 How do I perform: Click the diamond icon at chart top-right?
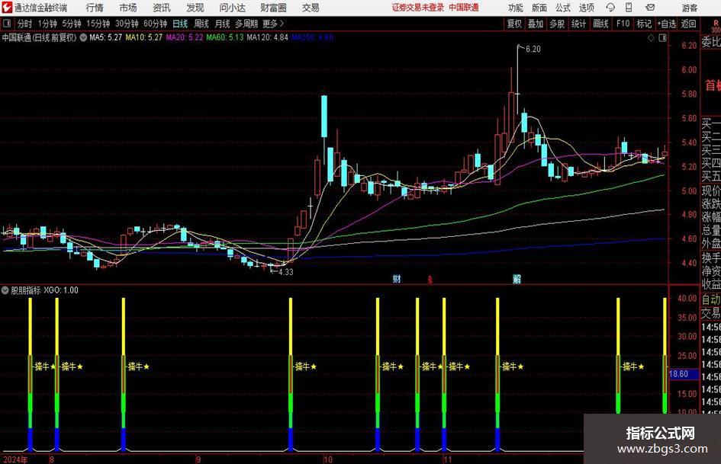pos(651,38)
